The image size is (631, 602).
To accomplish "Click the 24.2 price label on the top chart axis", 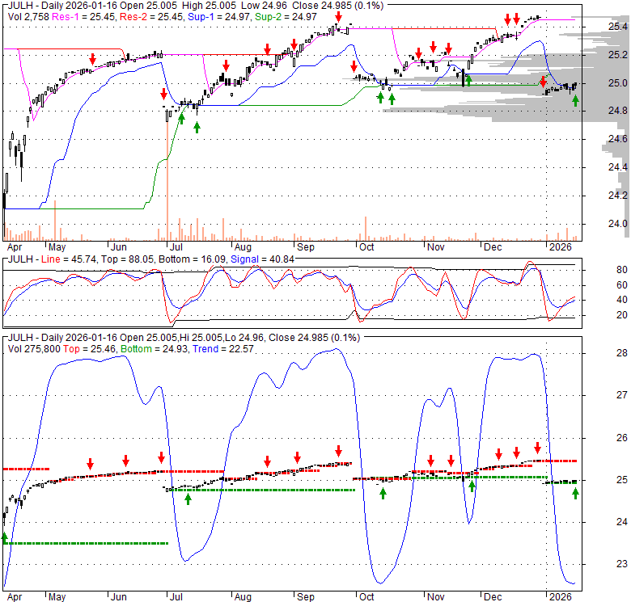I will tap(618, 196).
